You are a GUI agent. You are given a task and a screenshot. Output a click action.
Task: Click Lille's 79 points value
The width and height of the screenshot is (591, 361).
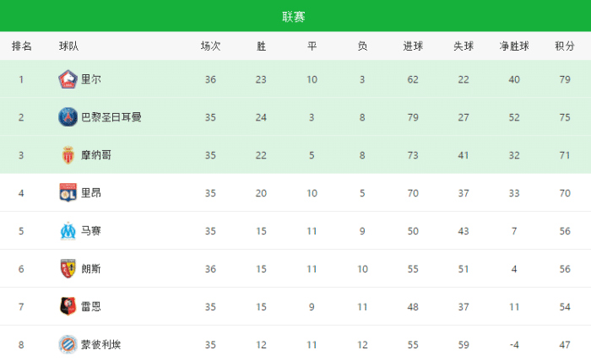click(565, 79)
